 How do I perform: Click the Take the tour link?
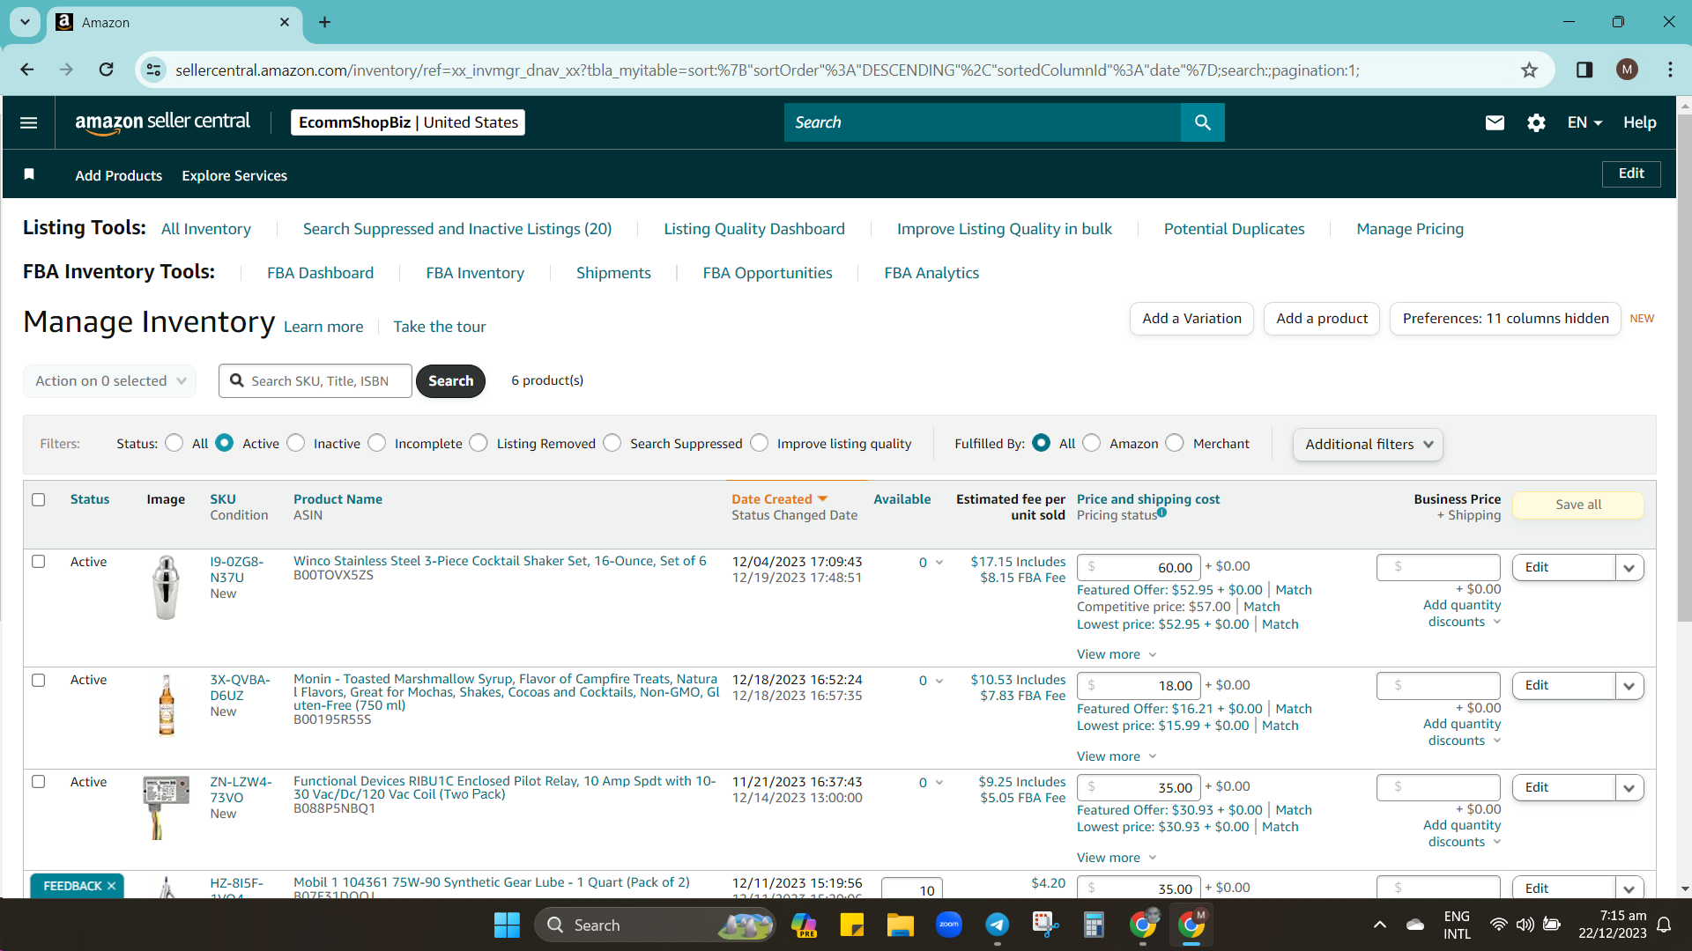[439, 327]
